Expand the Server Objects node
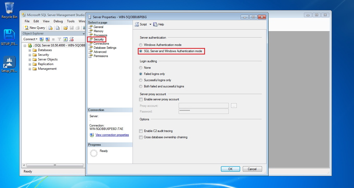The image size is (354, 188). pyautogui.click(x=30, y=60)
